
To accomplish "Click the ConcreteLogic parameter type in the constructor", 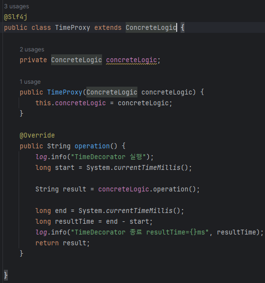I will (x=112, y=92).
